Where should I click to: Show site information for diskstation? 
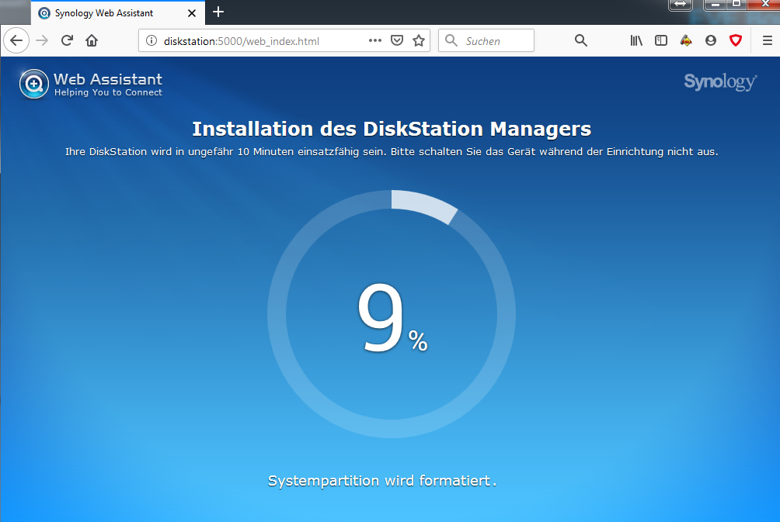pyautogui.click(x=151, y=41)
